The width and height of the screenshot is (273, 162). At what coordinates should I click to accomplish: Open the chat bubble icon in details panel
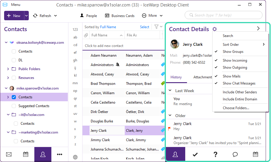pyautogui.click(x=235, y=154)
